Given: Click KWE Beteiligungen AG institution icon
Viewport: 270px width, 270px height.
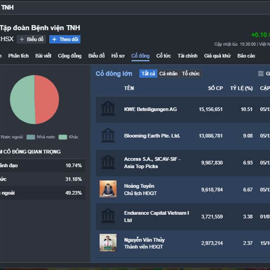Looking at the screenshot, I should click(x=108, y=108).
